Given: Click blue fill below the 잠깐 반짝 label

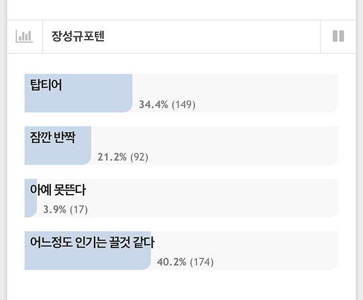Looking at the screenshot, I should (x=56, y=156).
